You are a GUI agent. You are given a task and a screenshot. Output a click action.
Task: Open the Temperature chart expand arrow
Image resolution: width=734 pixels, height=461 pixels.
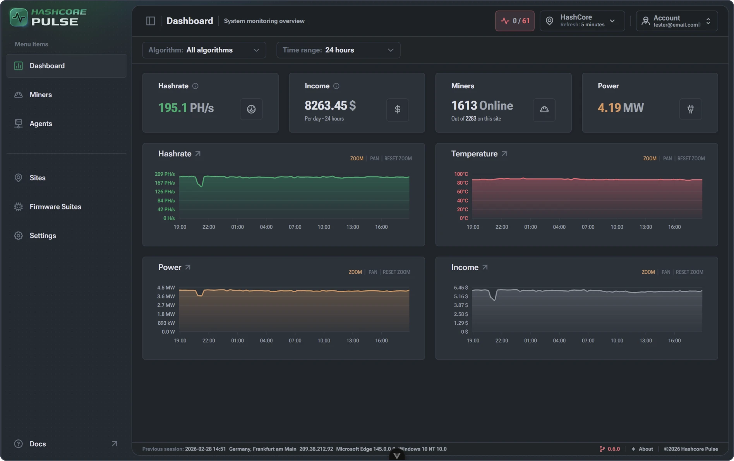click(504, 154)
